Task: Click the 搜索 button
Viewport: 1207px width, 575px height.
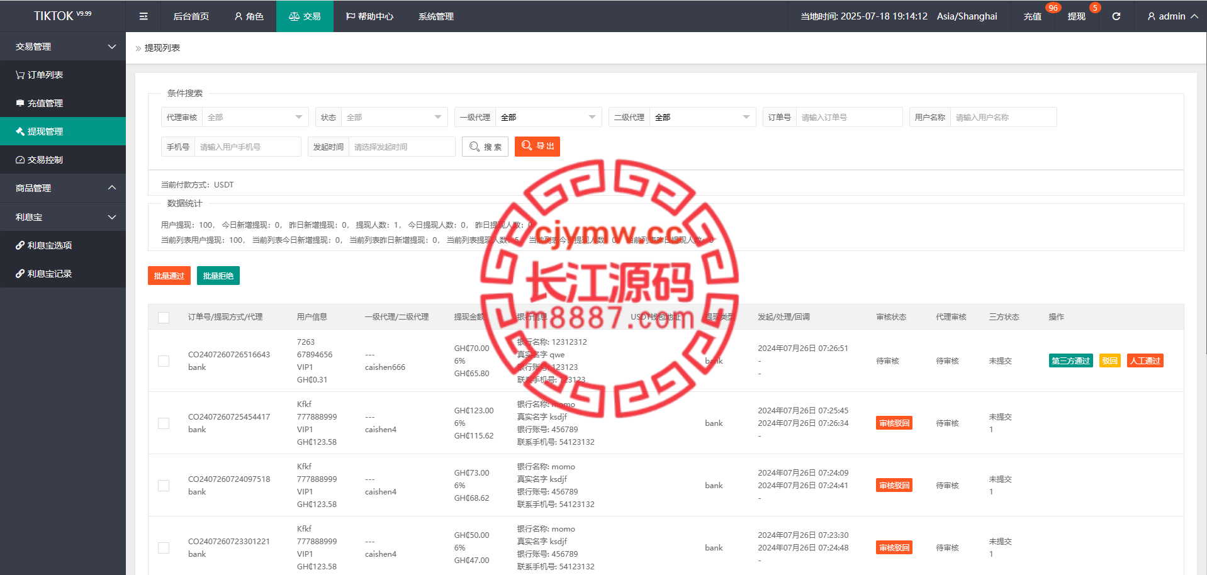Action: tap(485, 147)
